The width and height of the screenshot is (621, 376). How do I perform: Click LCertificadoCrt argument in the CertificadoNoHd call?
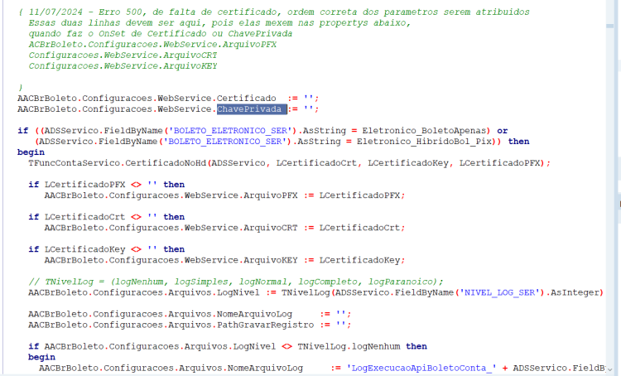point(316,163)
